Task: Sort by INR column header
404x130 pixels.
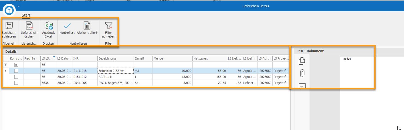Action: [85, 58]
